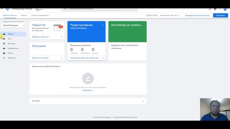Click the blue Редактирование card title
Viewport: 230px width, 129px height.
81,25
